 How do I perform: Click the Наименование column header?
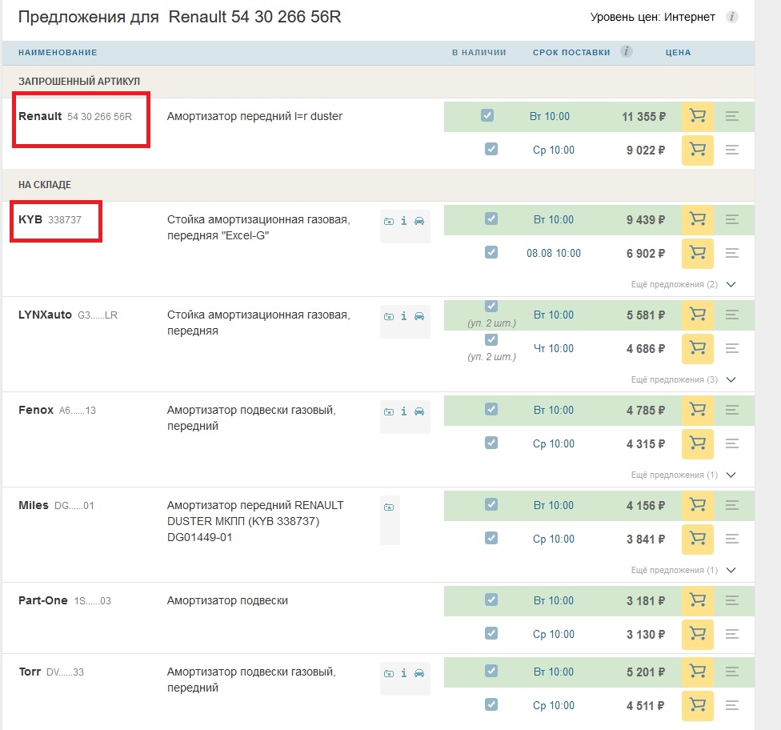pyautogui.click(x=58, y=52)
